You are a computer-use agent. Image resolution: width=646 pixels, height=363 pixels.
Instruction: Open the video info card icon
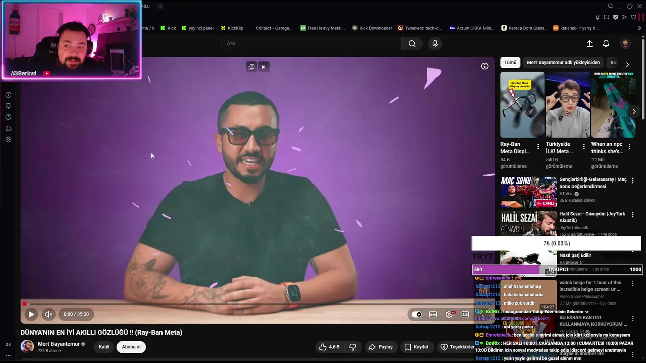coord(484,66)
